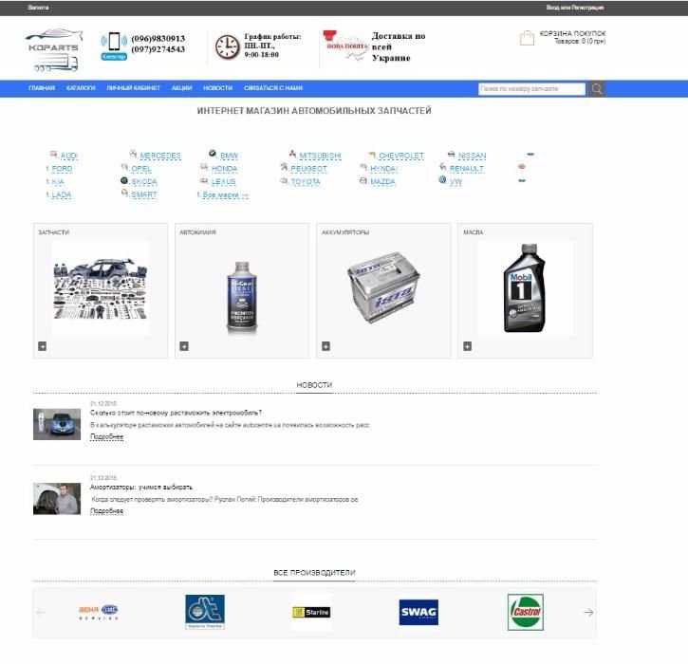The height and width of the screenshot is (664, 688).
Task: Click the Starline manufacturer logo
Action: [311, 612]
